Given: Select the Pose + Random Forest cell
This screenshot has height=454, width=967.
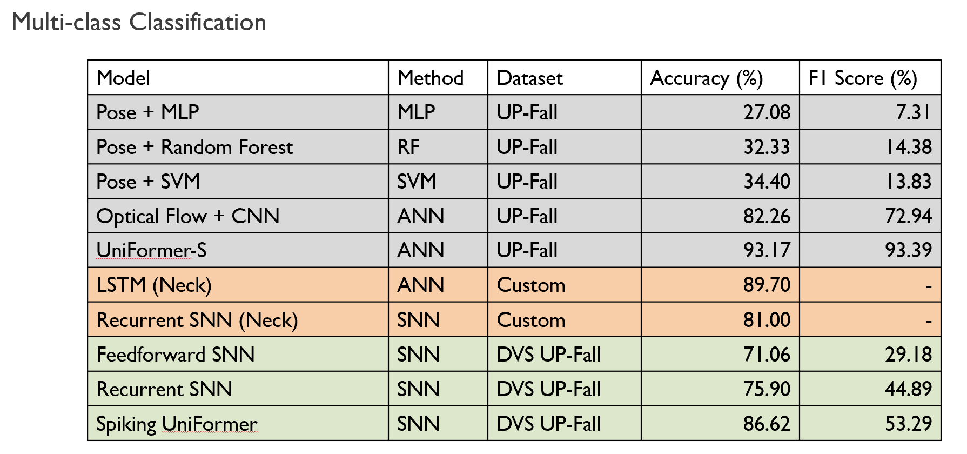Looking at the screenshot, I should (238, 147).
